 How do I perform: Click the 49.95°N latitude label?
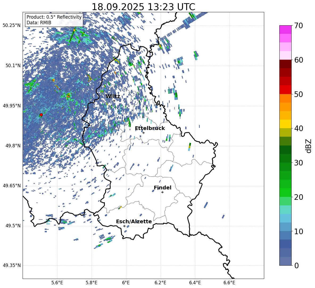point(12,106)
